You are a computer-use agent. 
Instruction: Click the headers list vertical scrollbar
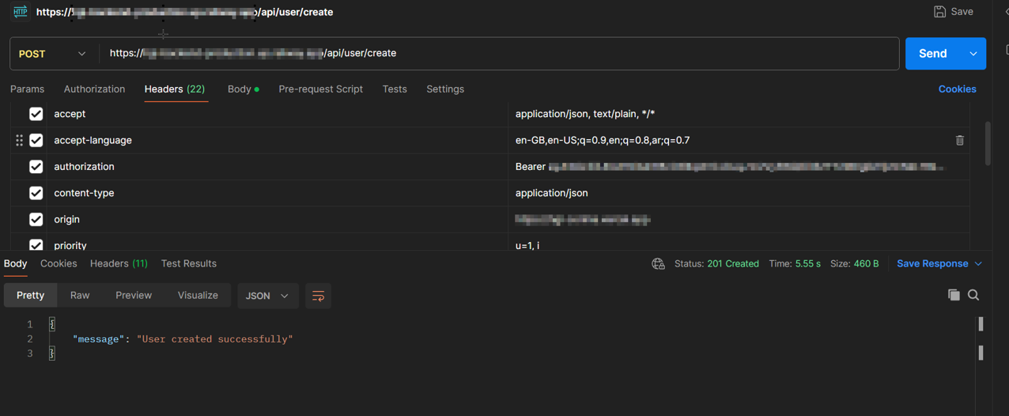[988, 144]
